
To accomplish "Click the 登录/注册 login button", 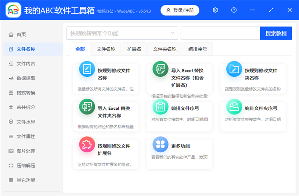I will coord(180,10).
